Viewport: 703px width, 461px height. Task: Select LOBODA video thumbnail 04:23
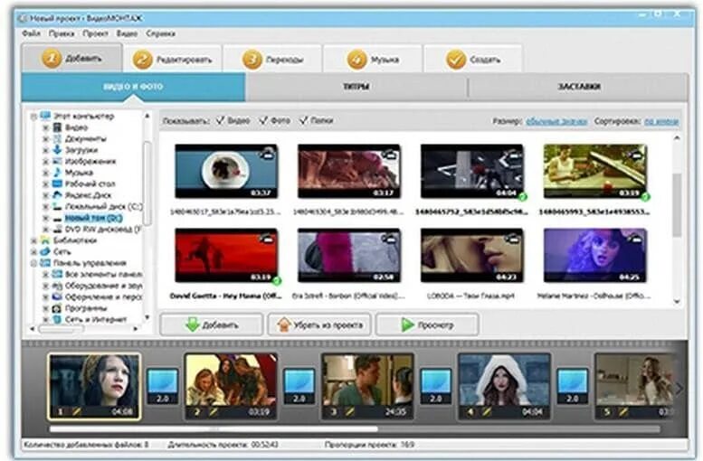coord(471,256)
